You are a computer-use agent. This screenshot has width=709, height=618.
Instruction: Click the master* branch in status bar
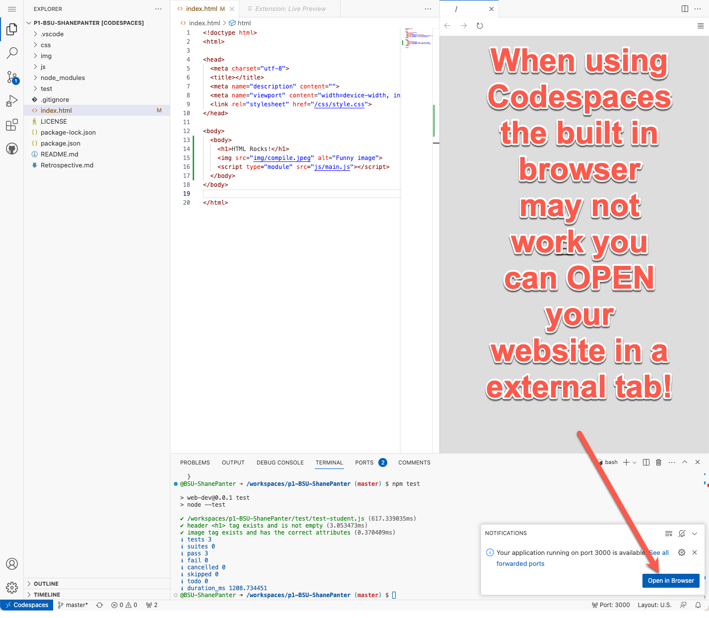[x=73, y=605]
